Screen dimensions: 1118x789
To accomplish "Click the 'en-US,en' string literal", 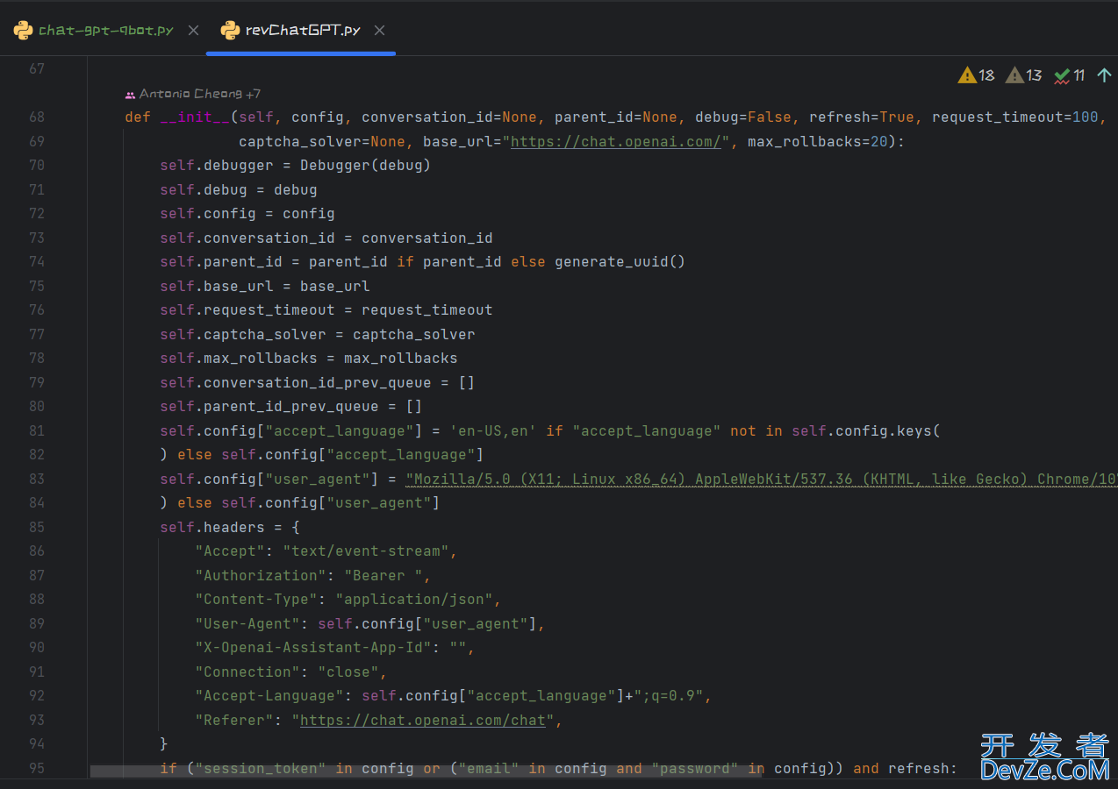I will pyautogui.click(x=493, y=430).
